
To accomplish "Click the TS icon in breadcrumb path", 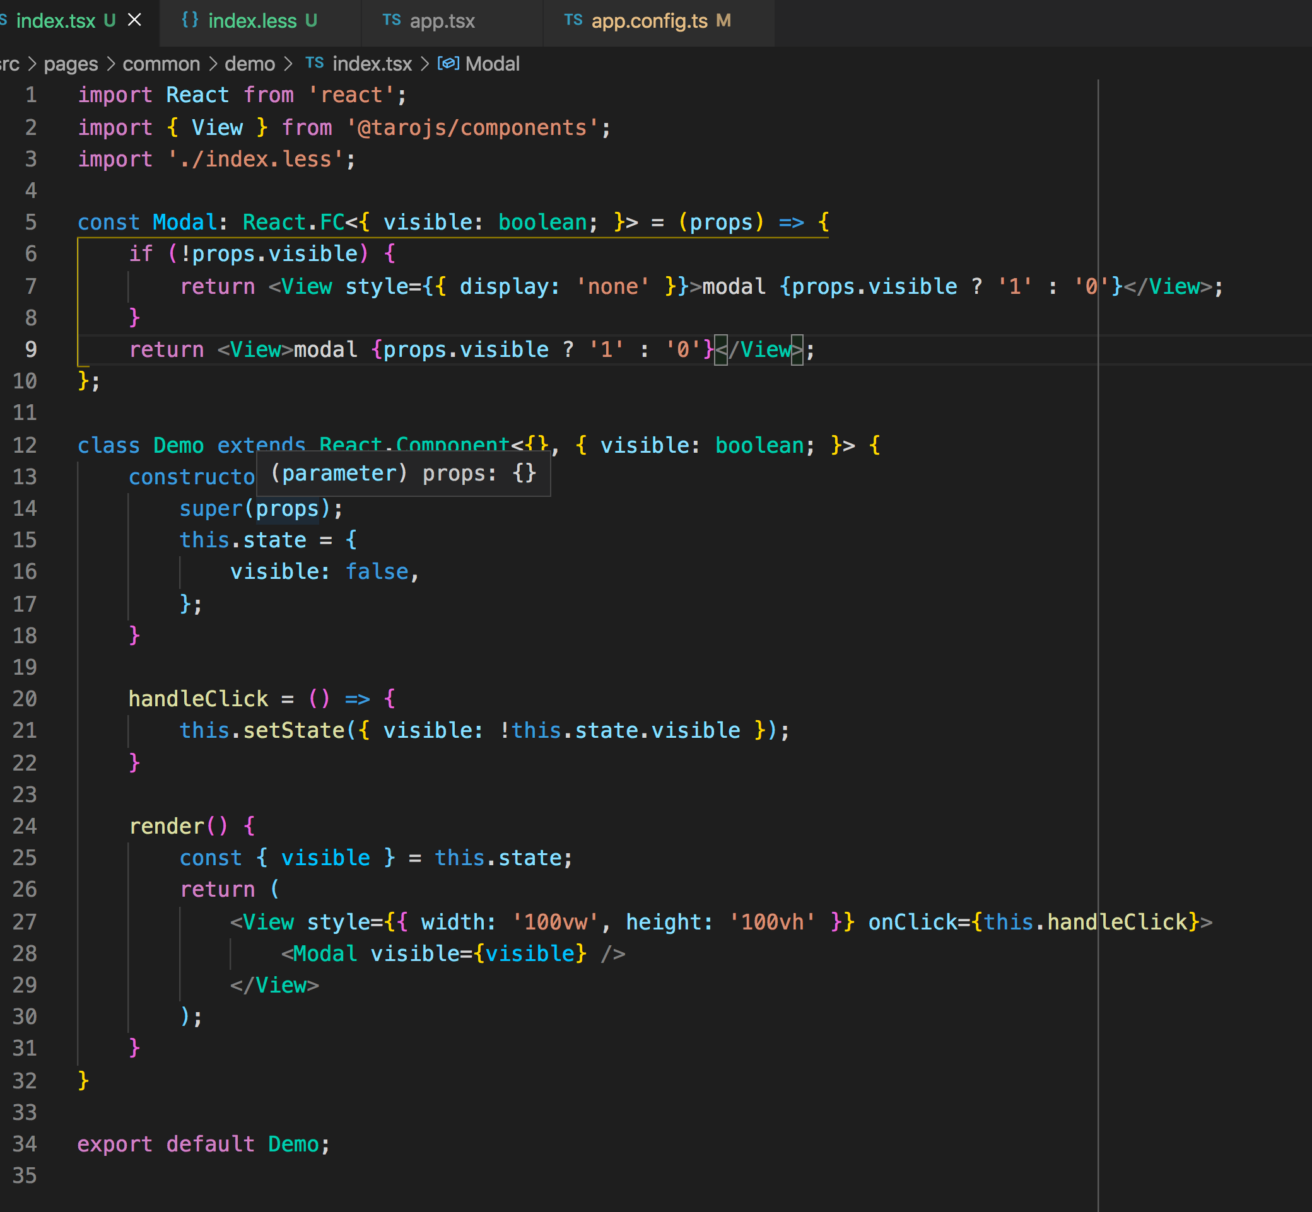I will point(314,63).
